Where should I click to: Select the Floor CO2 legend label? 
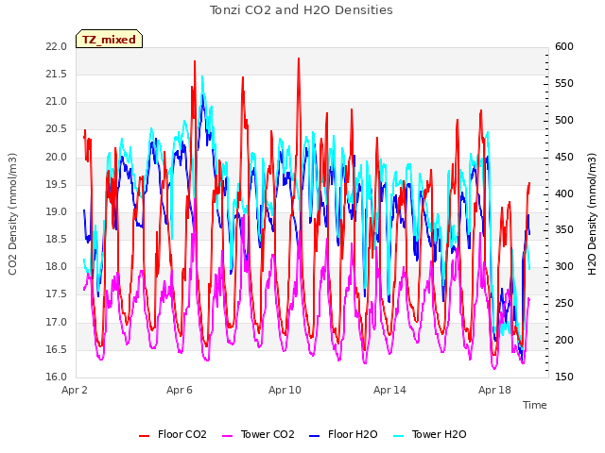pos(182,434)
